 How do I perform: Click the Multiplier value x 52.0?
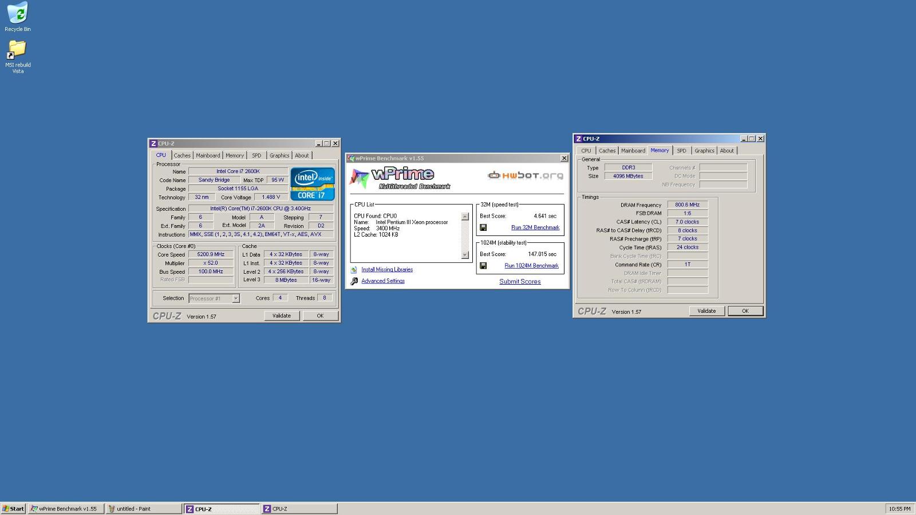pyautogui.click(x=211, y=263)
